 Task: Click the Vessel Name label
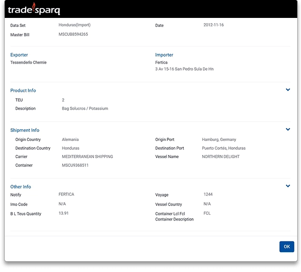pos(167,157)
